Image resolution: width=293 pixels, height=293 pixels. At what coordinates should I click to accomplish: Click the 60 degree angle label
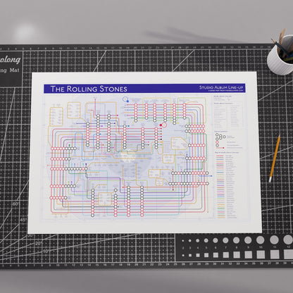(x=15, y=204)
